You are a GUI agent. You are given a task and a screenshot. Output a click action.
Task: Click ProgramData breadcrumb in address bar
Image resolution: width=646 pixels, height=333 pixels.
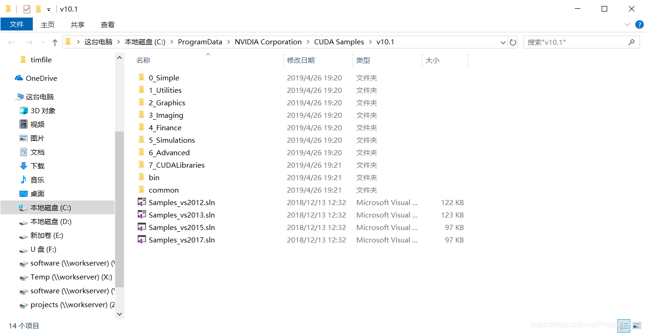pos(200,42)
